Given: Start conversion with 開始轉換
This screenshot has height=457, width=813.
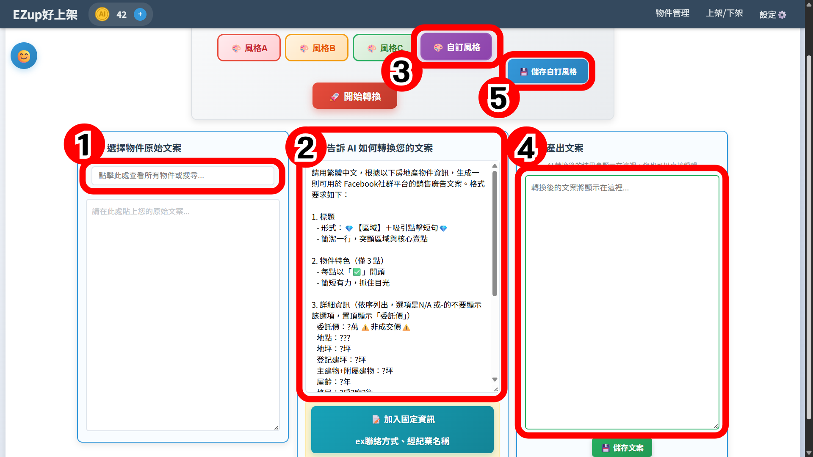Looking at the screenshot, I should pos(355,96).
